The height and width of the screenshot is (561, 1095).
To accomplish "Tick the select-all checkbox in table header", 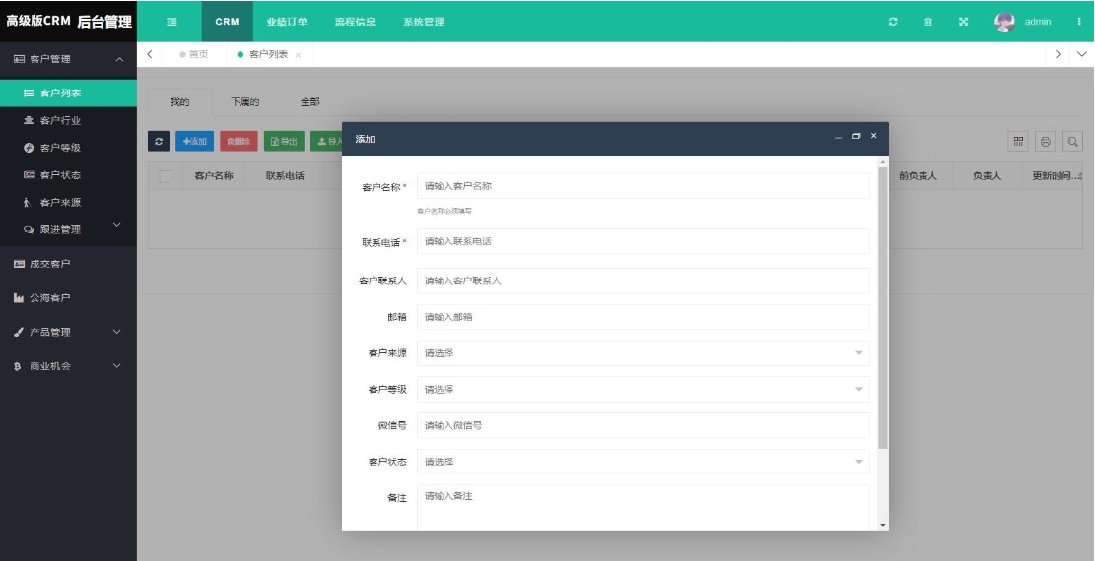I will click(166, 176).
